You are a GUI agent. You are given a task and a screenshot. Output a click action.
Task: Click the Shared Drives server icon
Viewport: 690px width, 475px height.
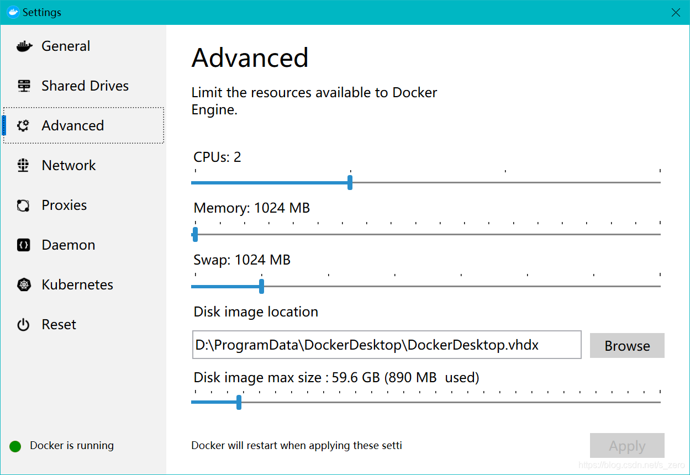pyautogui.click(x=24, y=86)
